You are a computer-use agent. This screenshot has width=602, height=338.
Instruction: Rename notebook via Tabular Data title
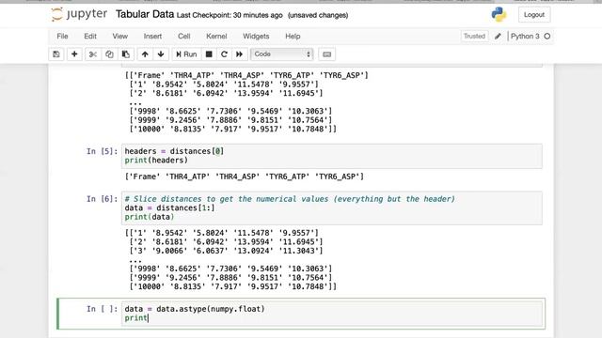[x=145, y=15]
